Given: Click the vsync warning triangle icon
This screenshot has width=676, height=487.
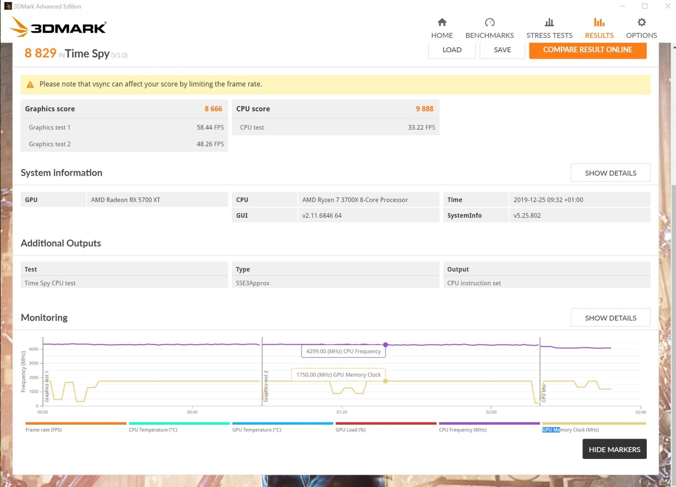Looking at the screenshot, I should point(30,84).
